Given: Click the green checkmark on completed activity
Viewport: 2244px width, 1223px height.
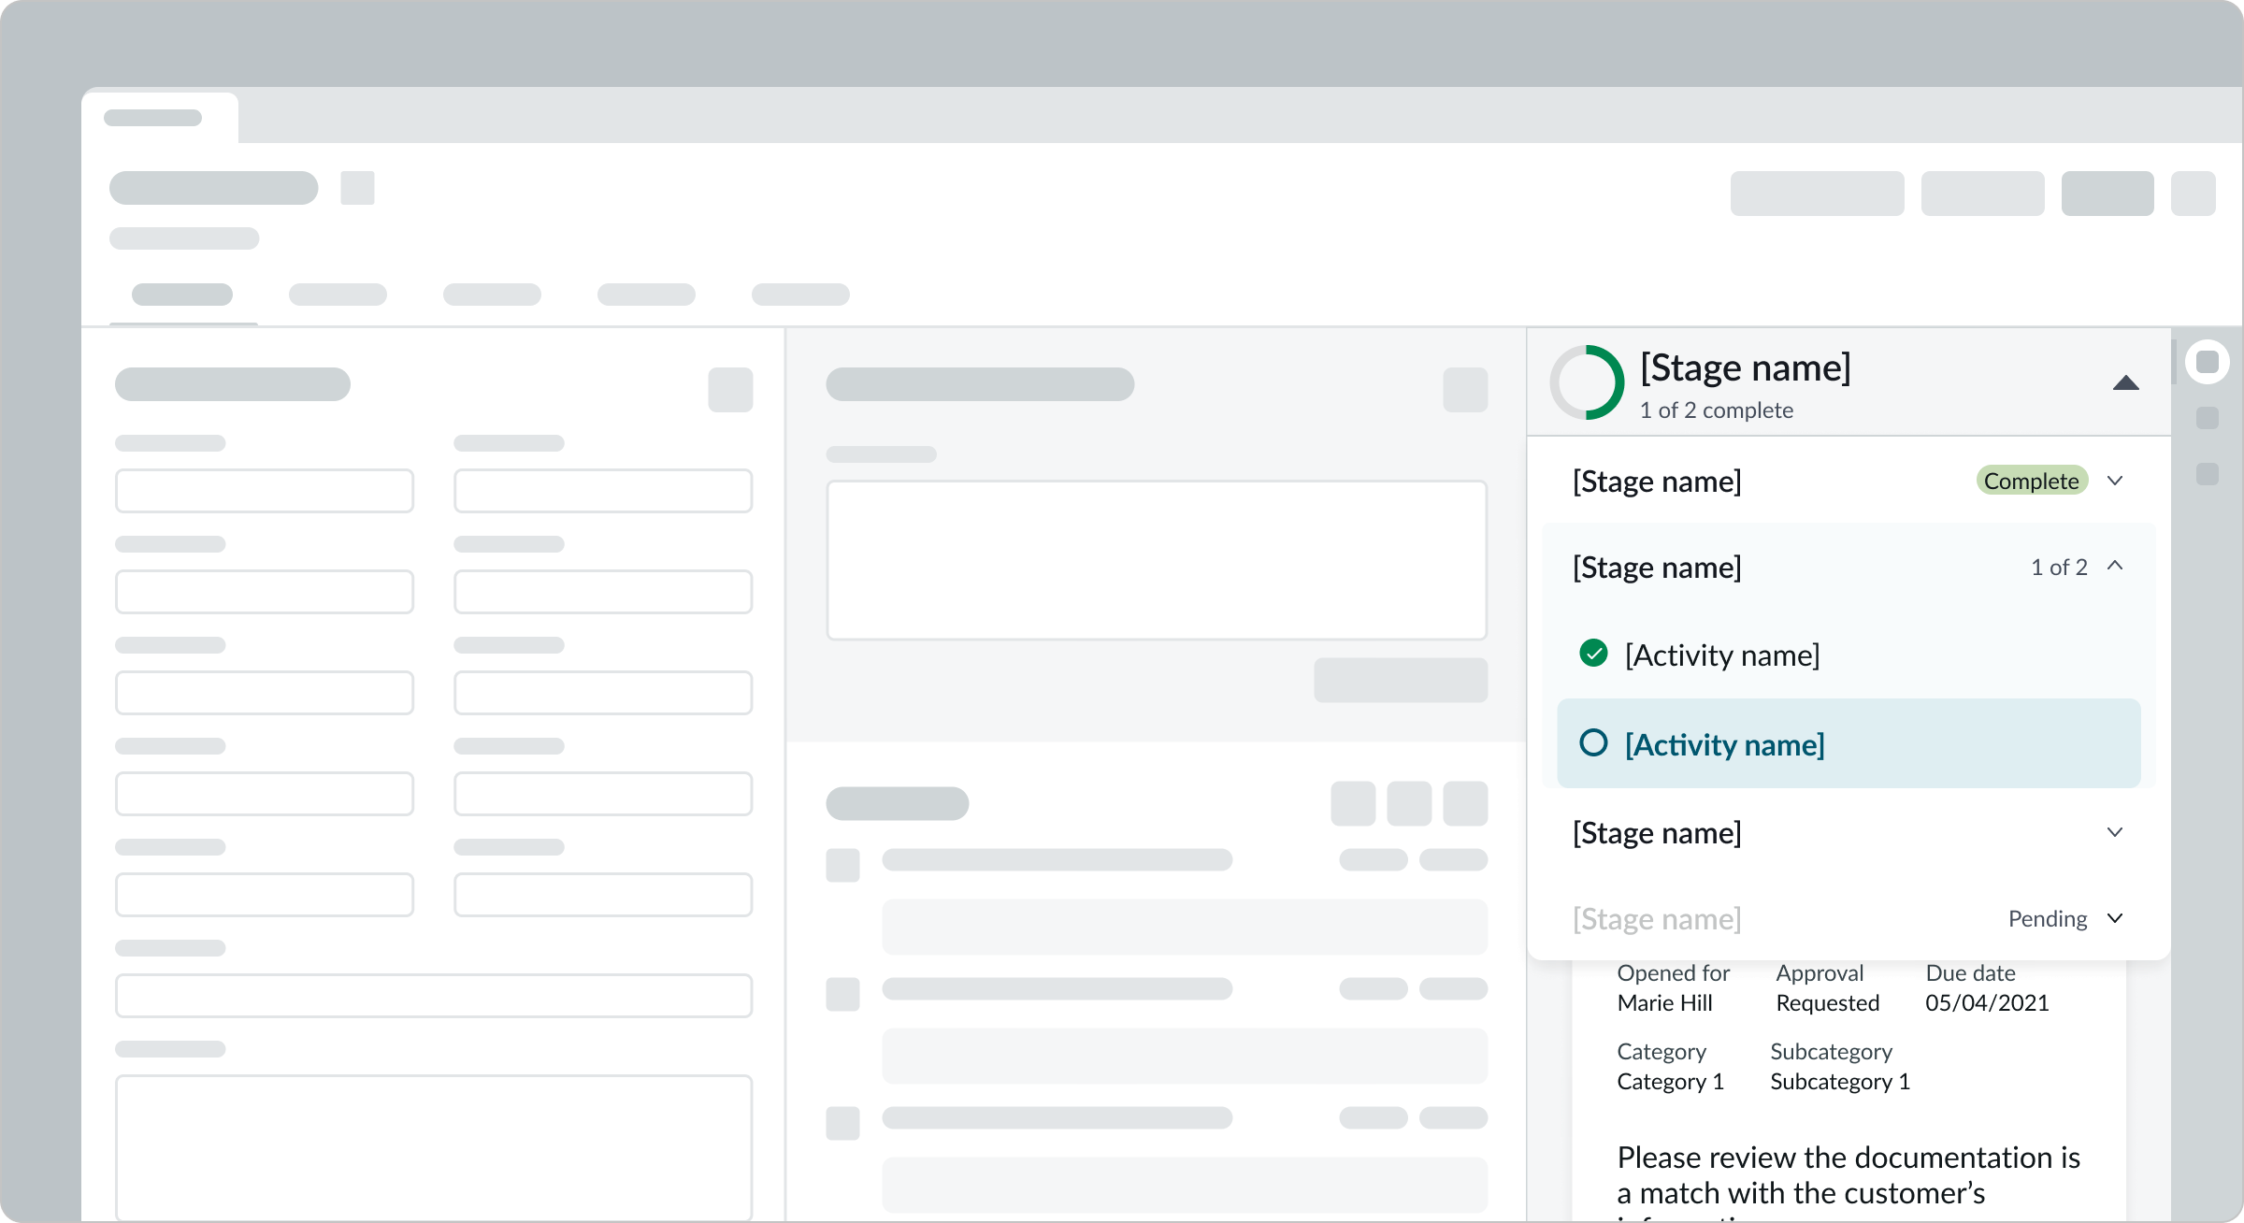Looking at the screenshot, I should click(x=1593, y=654).
